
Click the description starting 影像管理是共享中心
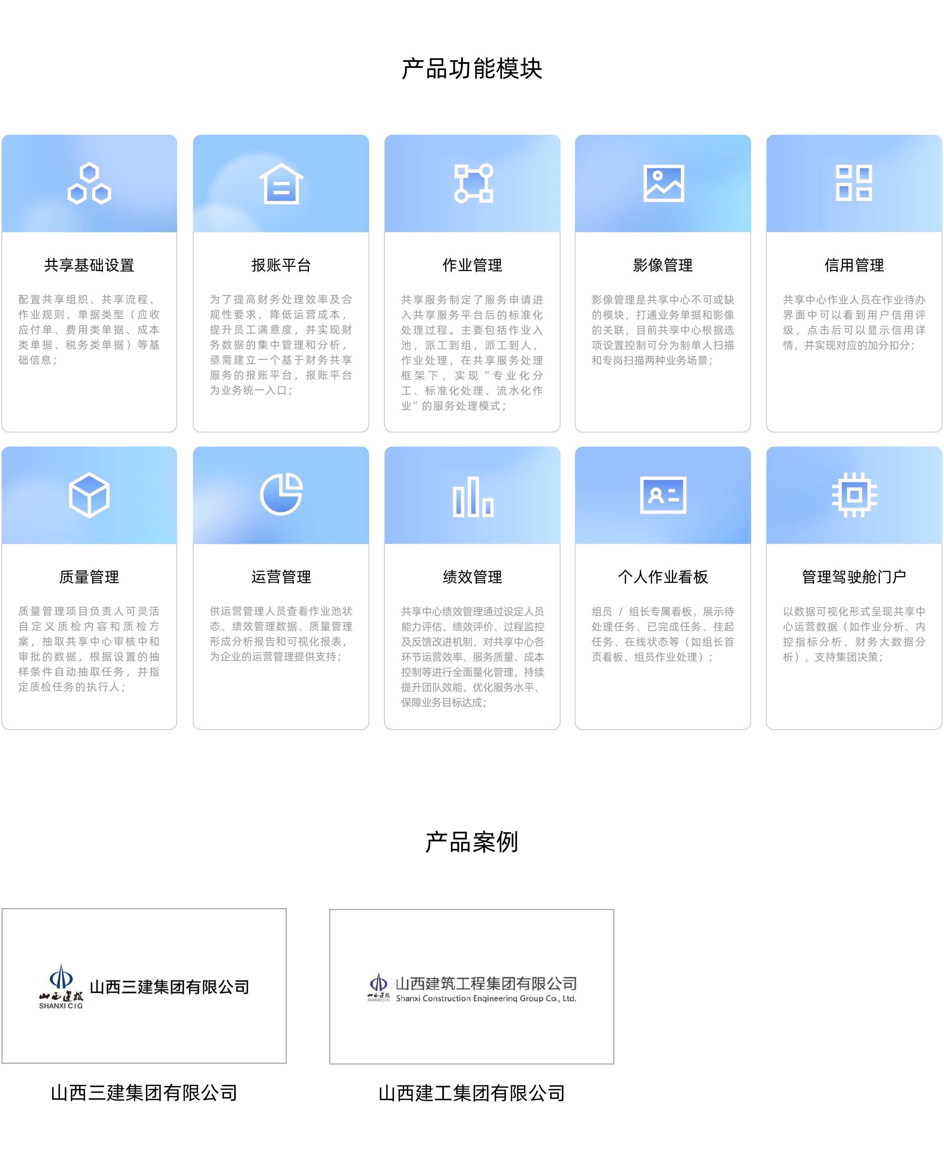coord(663,329)
